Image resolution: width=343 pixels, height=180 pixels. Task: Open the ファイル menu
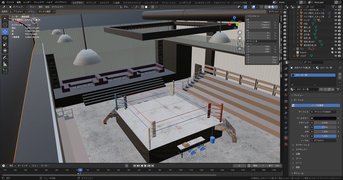point(10,2)
